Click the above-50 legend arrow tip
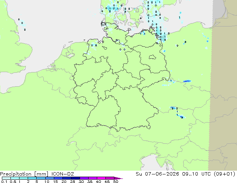This screenshot has height=183, width=237. 118,178
